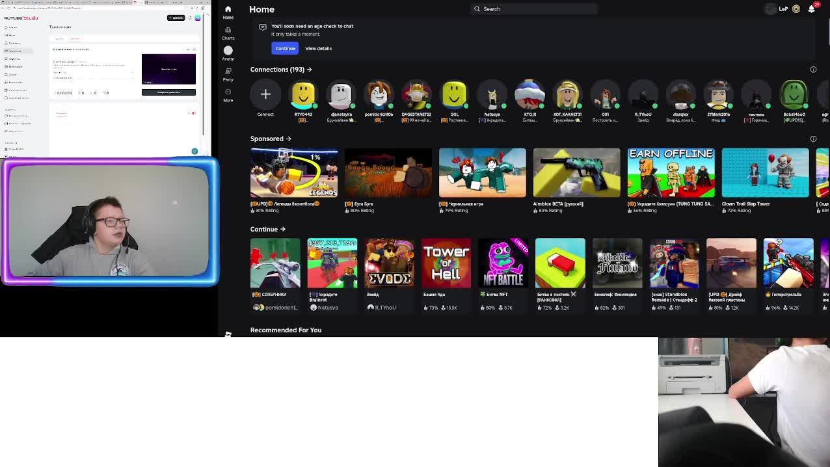Click info icon beside Connections row
The image size is (830, 467).
pos(813,70)
